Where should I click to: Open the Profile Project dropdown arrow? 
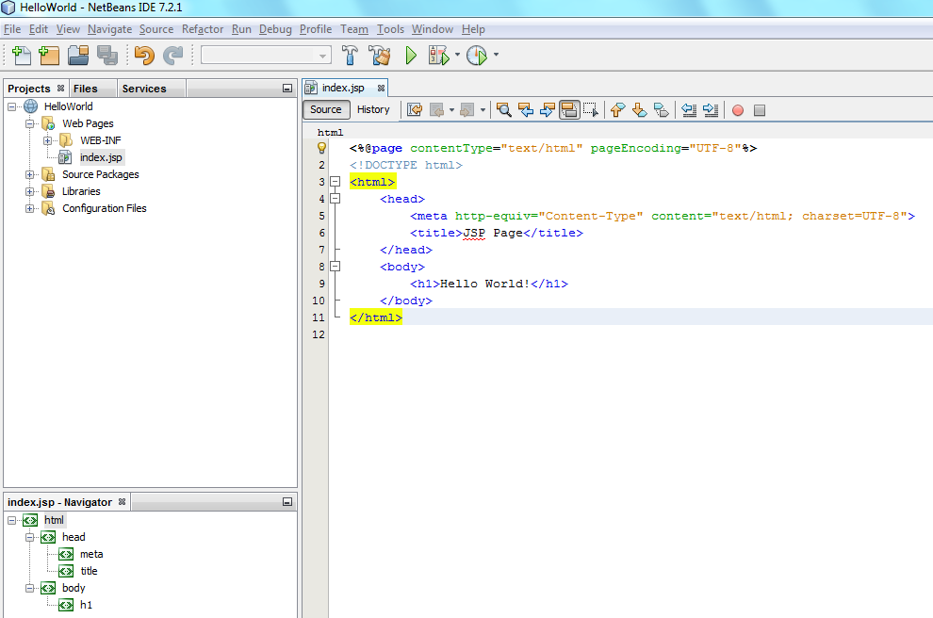click(496, 55)
